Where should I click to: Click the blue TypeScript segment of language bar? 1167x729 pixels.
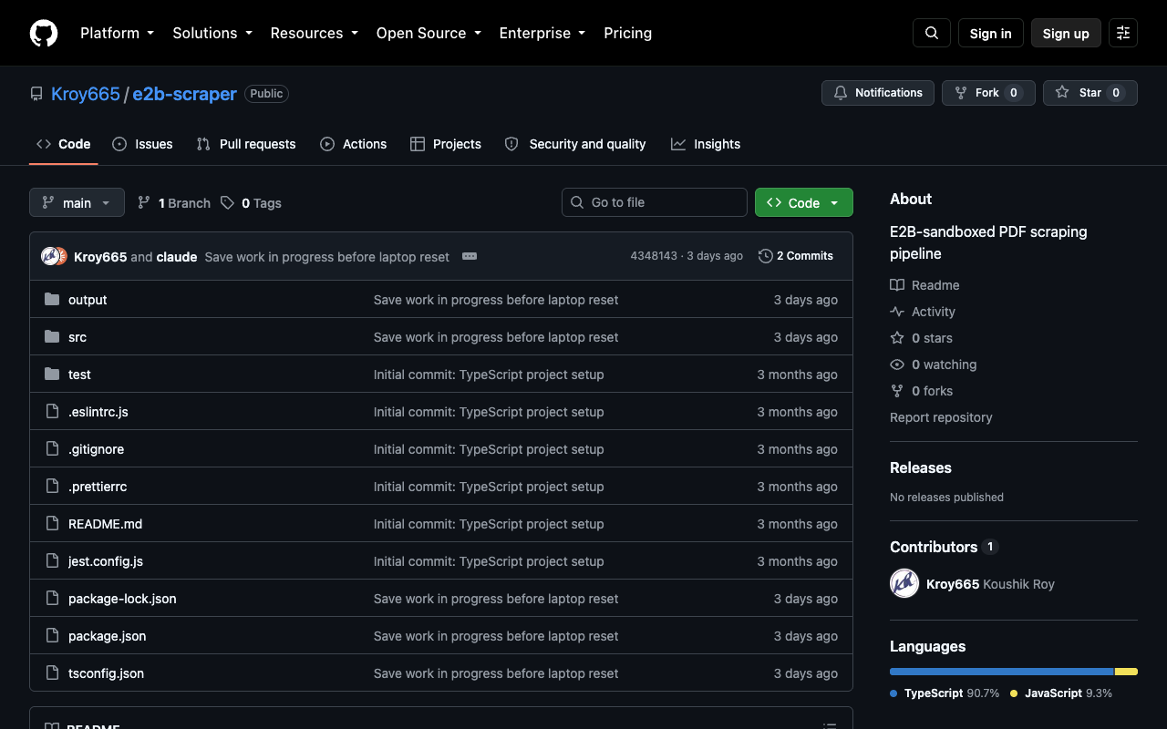pyautogui.click(x=1002, y=672)
